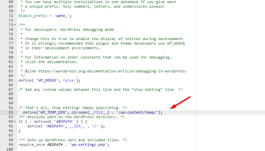Place cursor on empty line 89
Screen dimensions: 265x151
coord(76,99)
